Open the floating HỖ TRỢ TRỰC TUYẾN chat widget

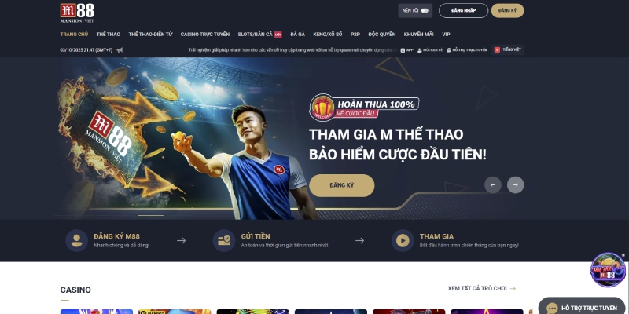[x=583, y=307]
